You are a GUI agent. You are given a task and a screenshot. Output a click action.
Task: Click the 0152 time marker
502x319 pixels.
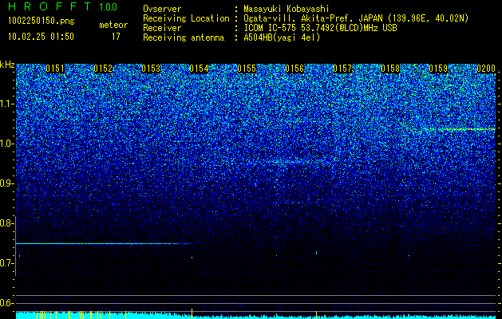click(103, 69)
